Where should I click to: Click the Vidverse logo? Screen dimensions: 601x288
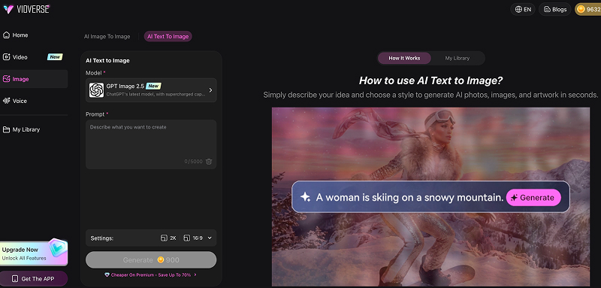(27, 9)
